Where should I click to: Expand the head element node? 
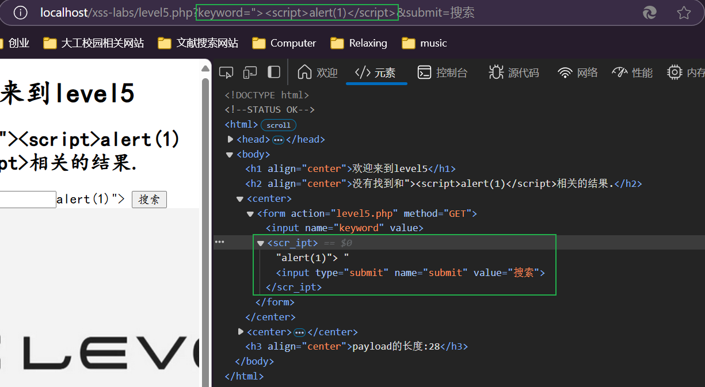(x=231, y=139)
